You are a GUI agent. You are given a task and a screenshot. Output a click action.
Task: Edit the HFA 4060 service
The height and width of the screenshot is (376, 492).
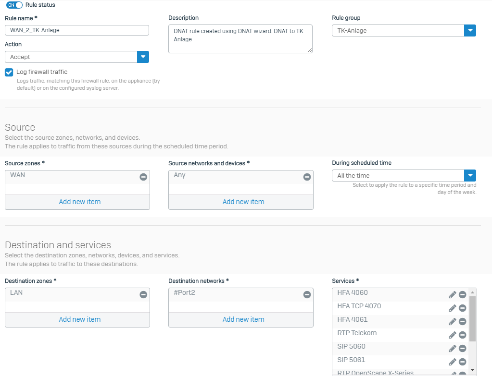(453, 294)
